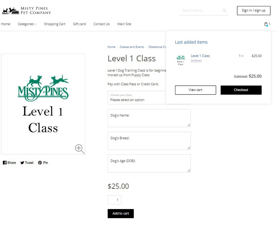The height and width of the screenshot is (236, 277).
Task: Open the Classes and Events breadcrumb link
Action: point(132,47)
